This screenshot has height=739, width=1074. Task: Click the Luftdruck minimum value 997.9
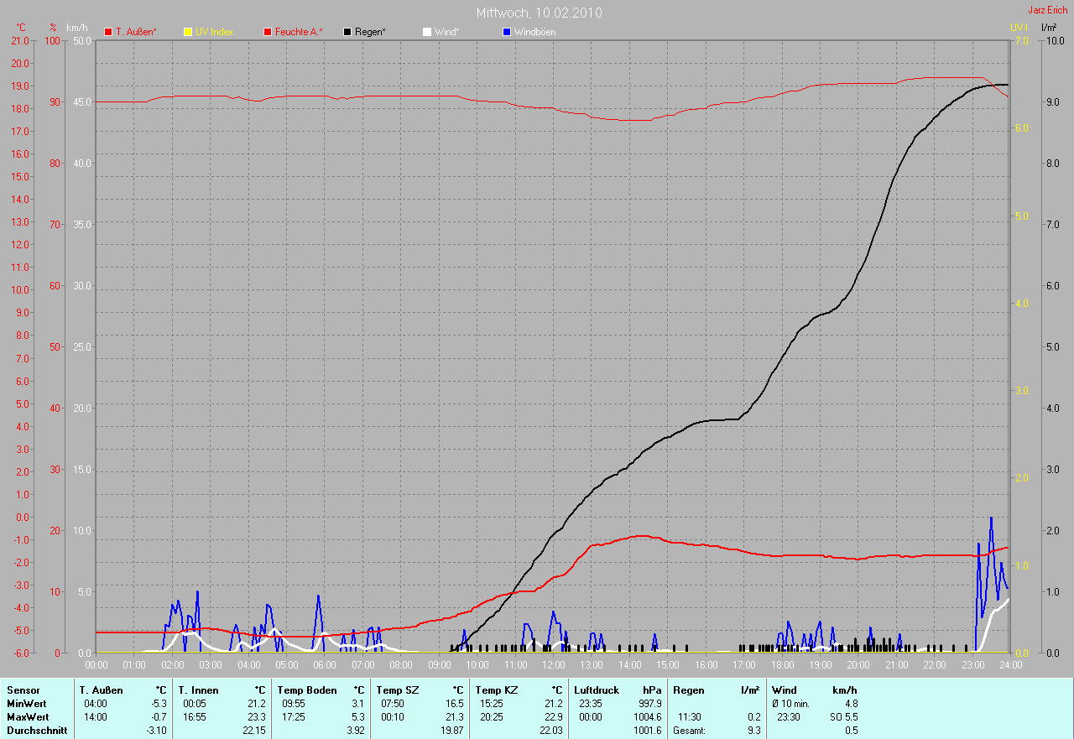[649, 704]
